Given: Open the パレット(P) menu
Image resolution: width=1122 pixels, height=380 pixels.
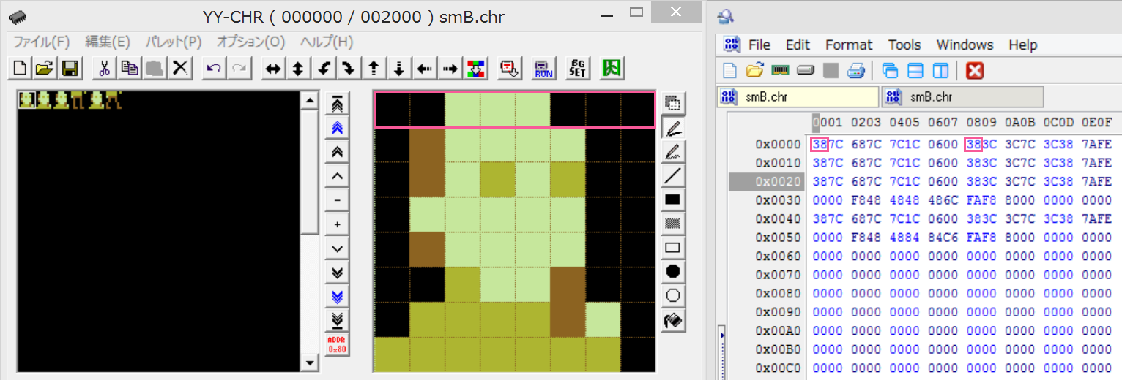Looking at the screenshot, I should click(x=174, y=42).
